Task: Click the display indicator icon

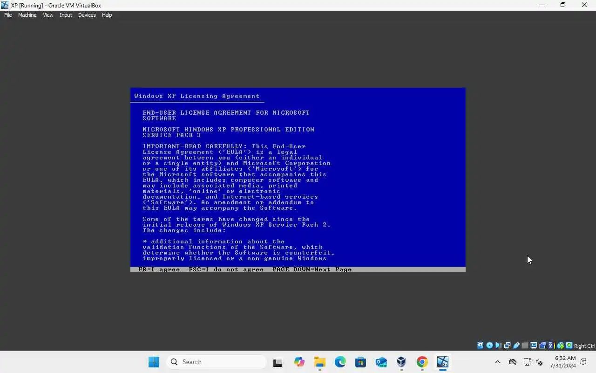Action: coord(534,345)
